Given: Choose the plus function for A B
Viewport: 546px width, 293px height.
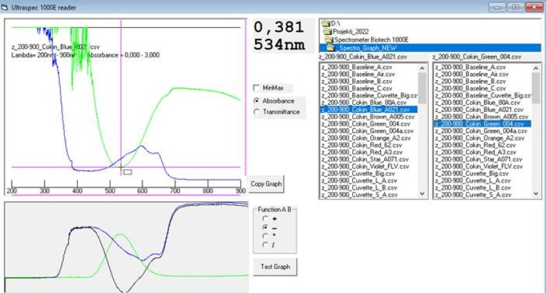Looking at the screenshot, I should pyautogui.click(x=265, y=219).
